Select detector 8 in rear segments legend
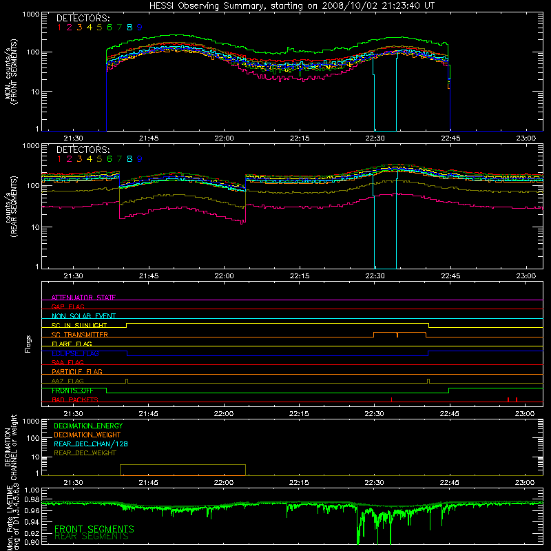This screenshot has height=551, width=551. (x=129, y=159)
